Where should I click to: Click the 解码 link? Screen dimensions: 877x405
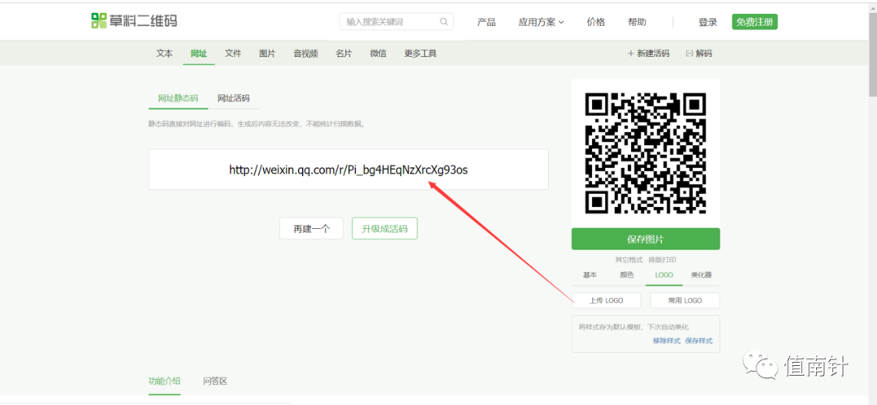(699, 54)
